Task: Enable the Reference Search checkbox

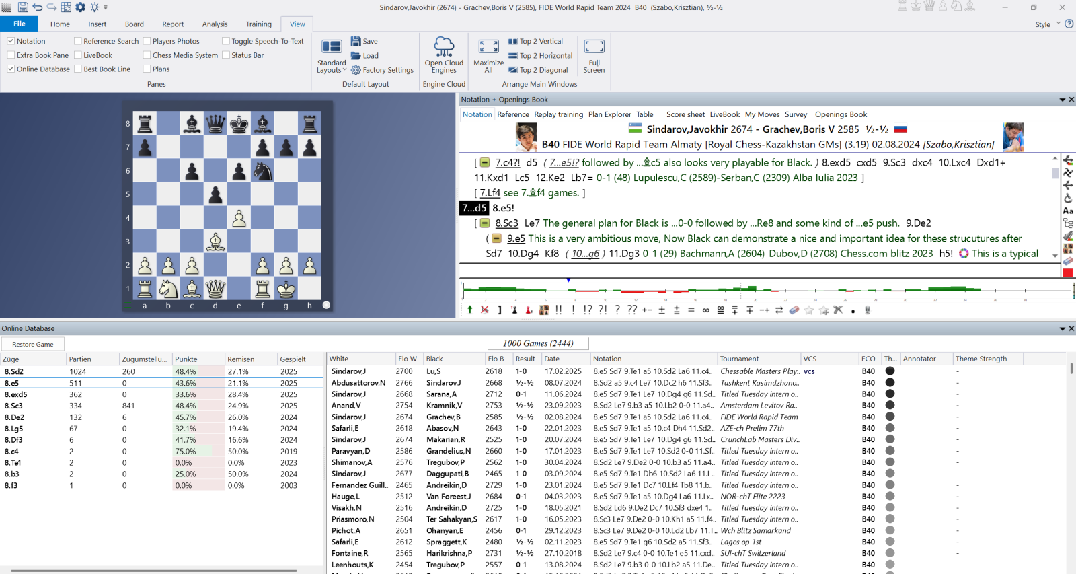Action: click(78, 41)
